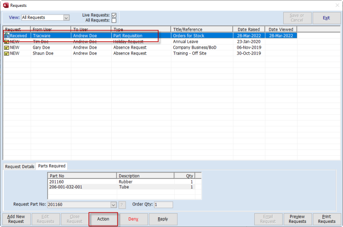Screen dimensions: 343x227
Task: Switch to the Request Details tab
Action: pos(19,166)
